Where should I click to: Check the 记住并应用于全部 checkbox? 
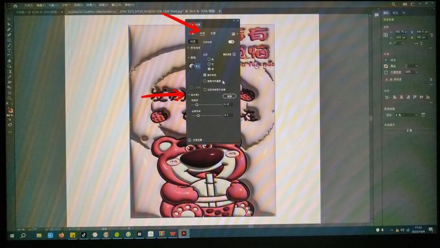(205, 90)
